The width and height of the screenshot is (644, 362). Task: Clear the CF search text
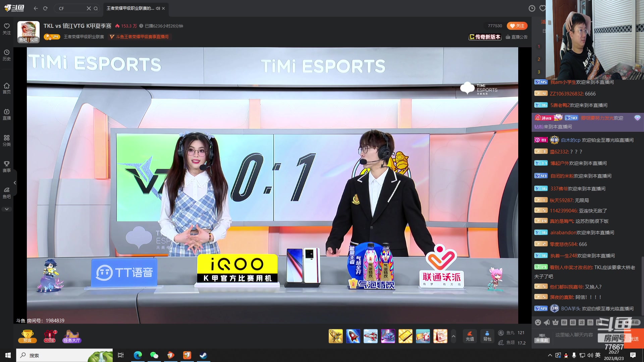[x=89, y=8]
